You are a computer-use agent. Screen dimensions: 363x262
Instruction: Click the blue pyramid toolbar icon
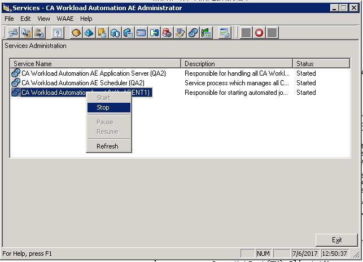point(89,33)
